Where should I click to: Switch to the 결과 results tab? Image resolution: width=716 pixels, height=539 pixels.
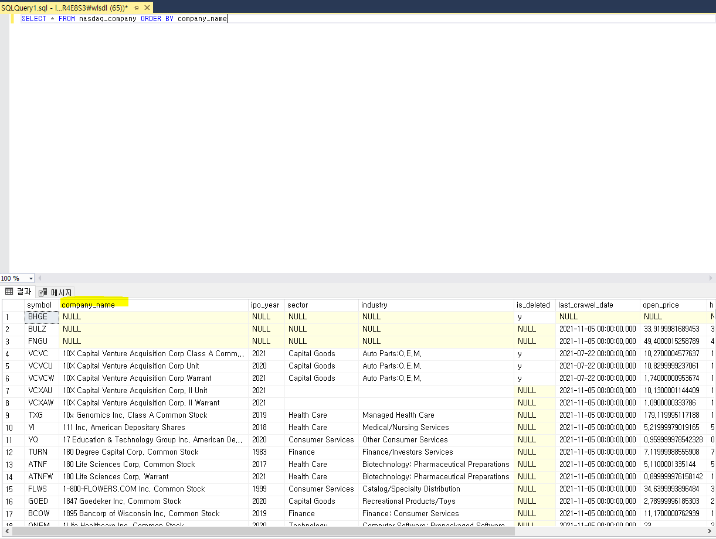pos(18,292)
